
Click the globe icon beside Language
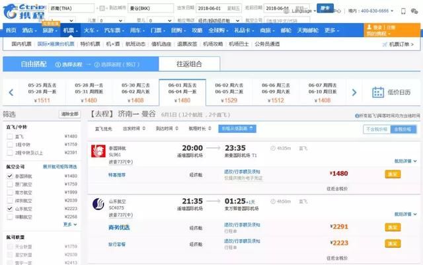point(286,11)
